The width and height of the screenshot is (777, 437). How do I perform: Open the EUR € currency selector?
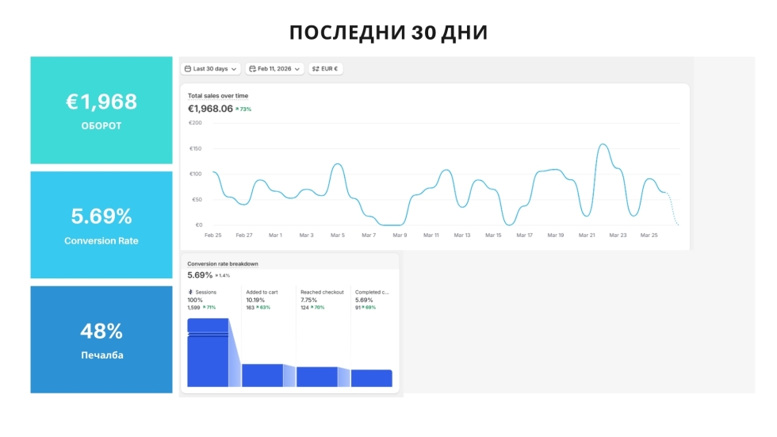325,69
